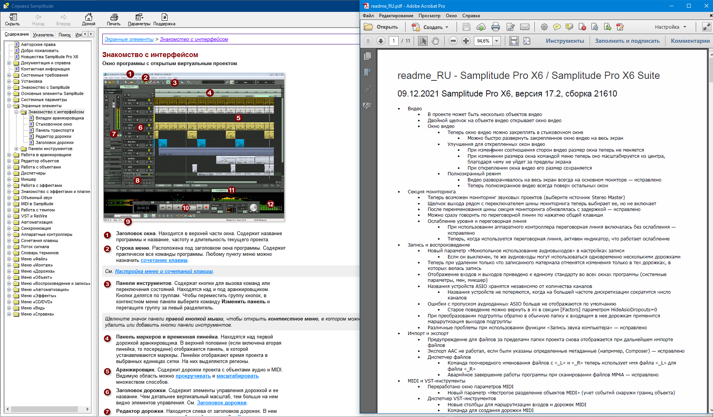Zoom in with the plus icon in Acrobat
The width and height of the screenshot is (713, 417).
coord(466,41)
